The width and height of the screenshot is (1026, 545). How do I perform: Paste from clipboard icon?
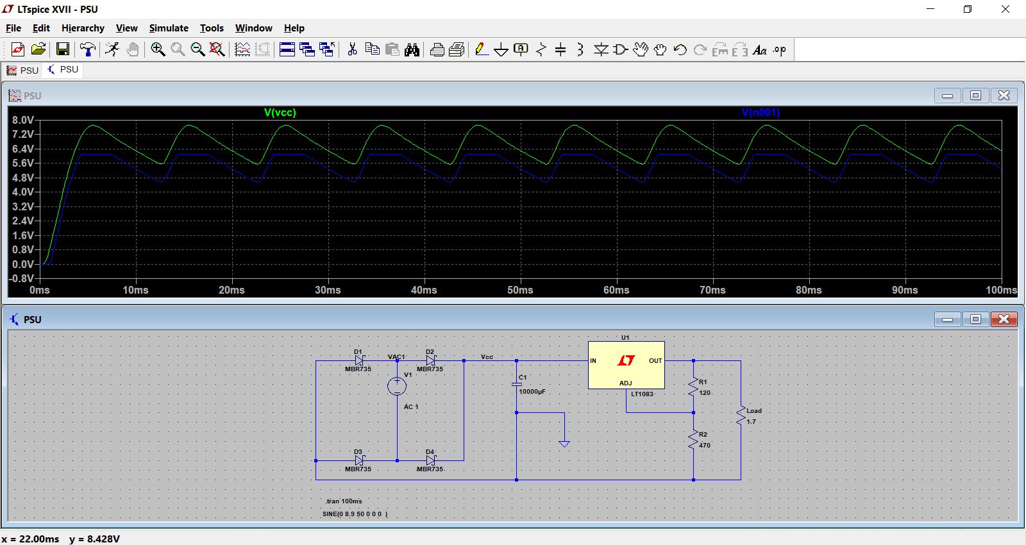point(392,49)
